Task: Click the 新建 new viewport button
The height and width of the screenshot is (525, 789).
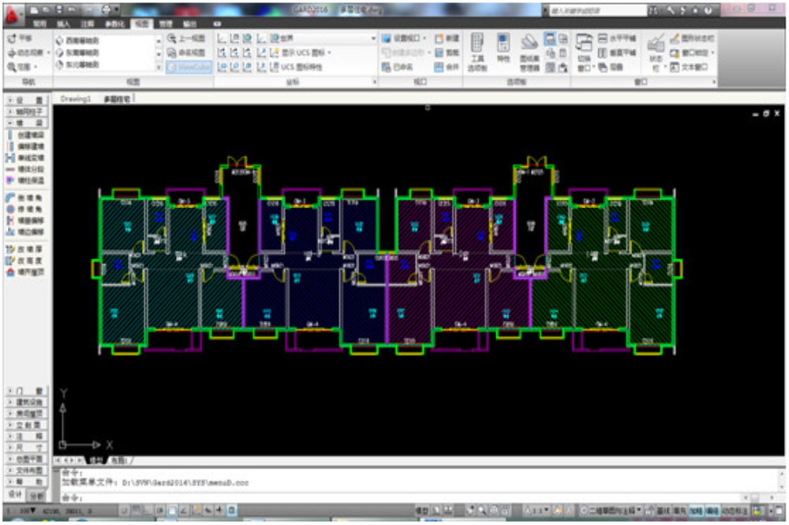Action: pyautogui.click(x=447, y=38)
